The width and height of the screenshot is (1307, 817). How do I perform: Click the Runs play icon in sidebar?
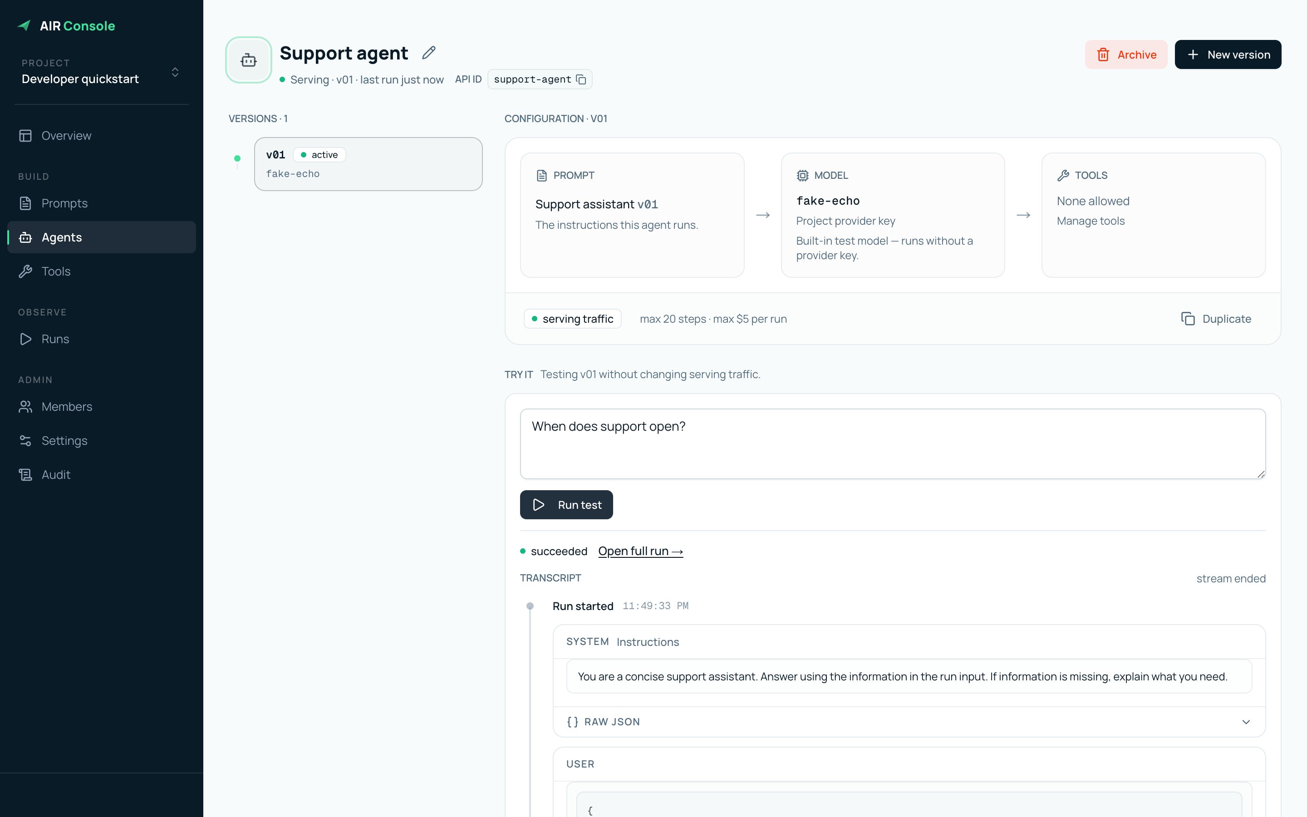tap(25, 339)
